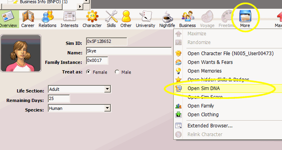Click the Open Clothing download icon
This screenshot has width=282, height=150.
(178, 115)
